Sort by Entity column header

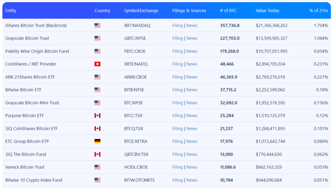coord(11,11)
